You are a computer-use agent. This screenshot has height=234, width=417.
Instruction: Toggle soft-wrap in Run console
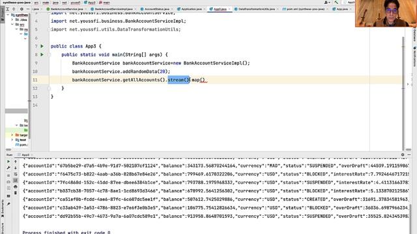point(16,174)
